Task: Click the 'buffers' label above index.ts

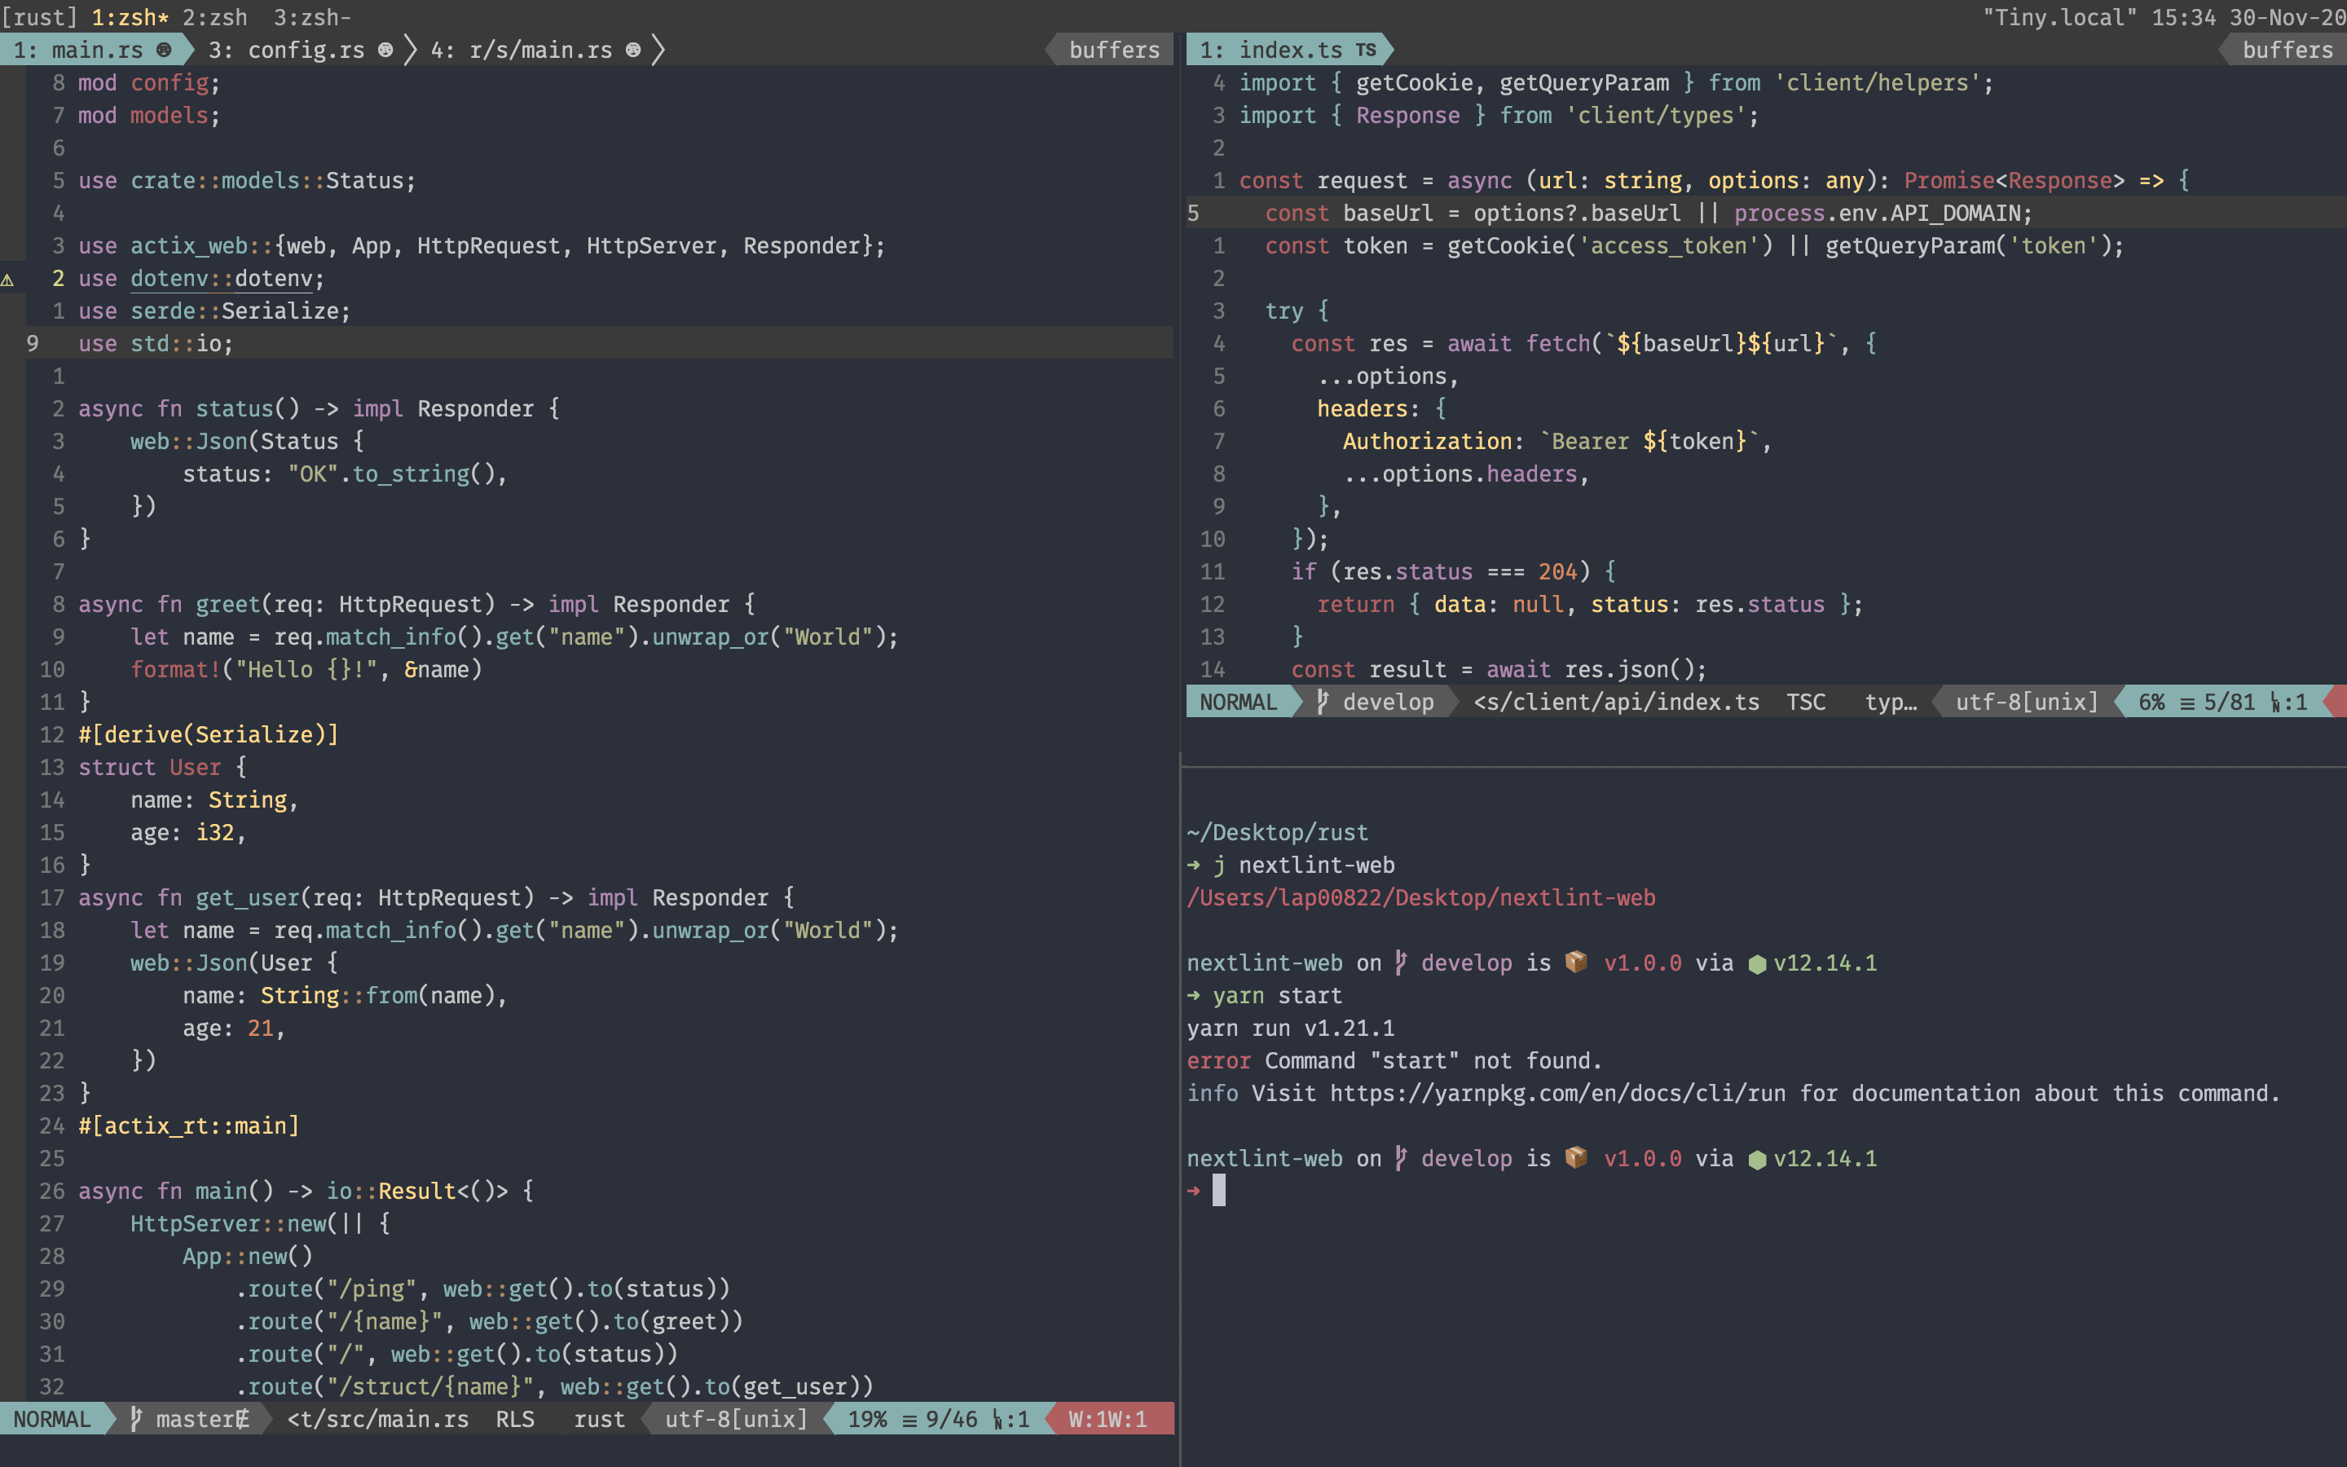Action: (2287, 50)
